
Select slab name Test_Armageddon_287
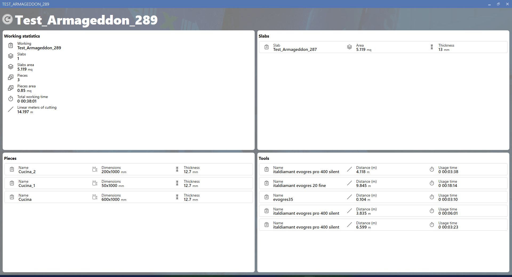tap(295, 50)
